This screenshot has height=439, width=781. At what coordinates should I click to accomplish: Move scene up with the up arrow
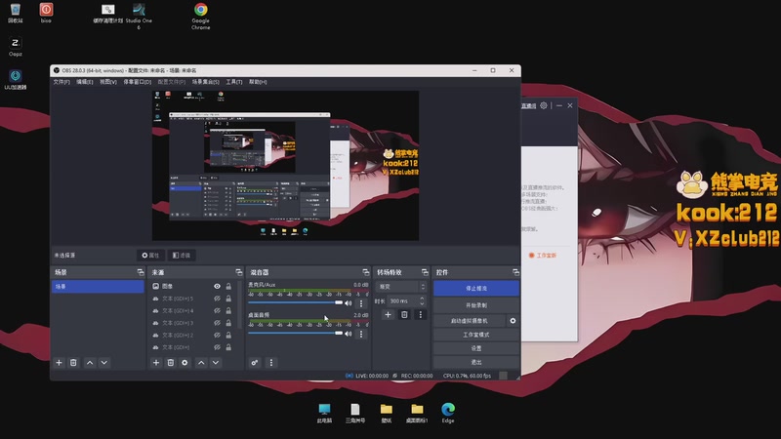(90, 363)
